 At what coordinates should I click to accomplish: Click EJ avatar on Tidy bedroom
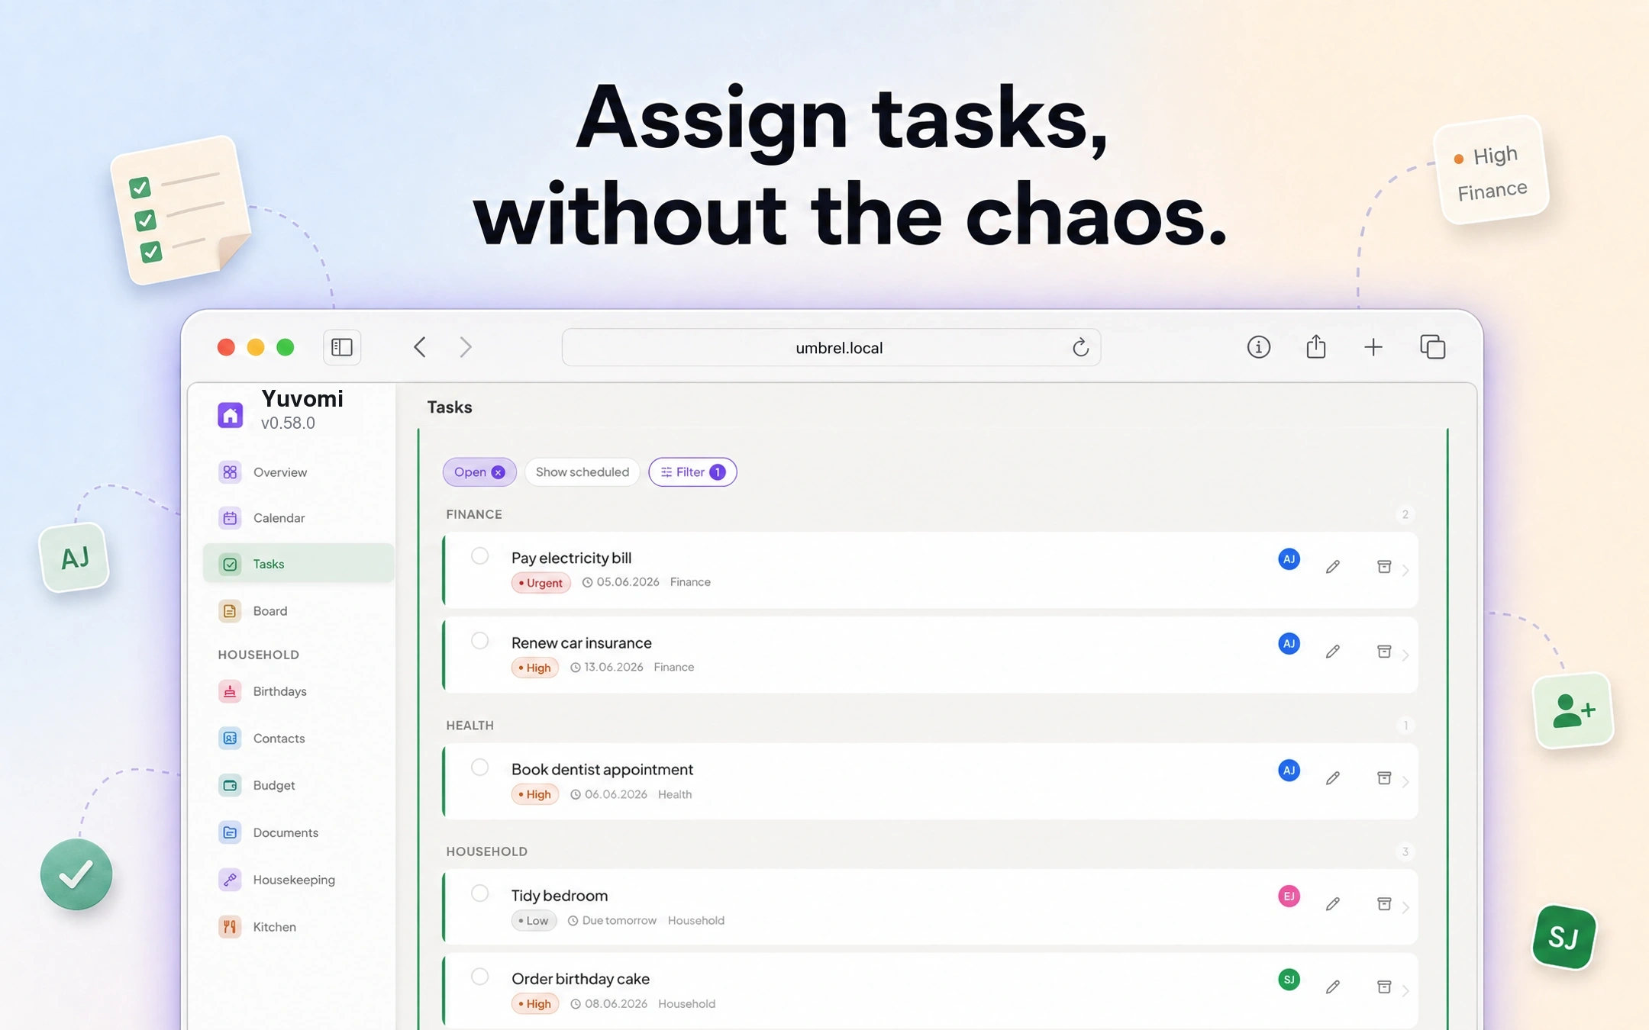(x=1289, y=896)
